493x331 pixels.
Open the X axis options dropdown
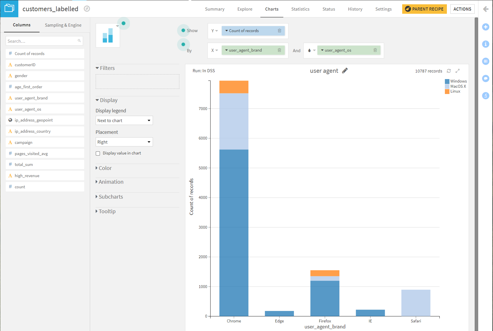click(x=215, y=50)
